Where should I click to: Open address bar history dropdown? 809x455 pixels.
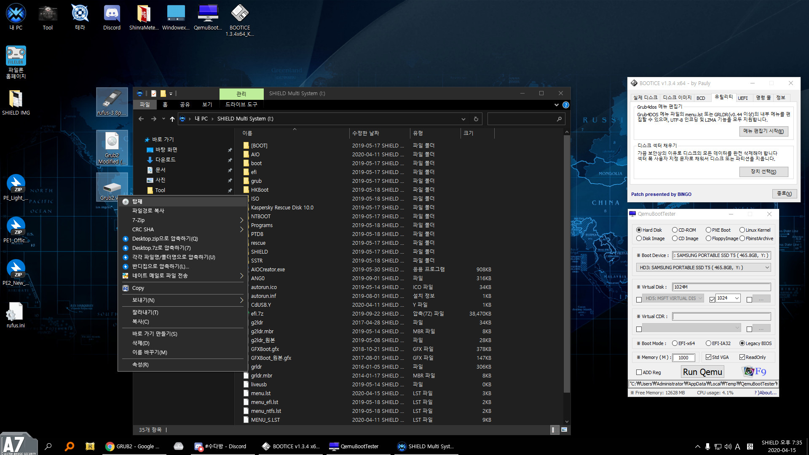pyautogui.click(x=463, y=119)
